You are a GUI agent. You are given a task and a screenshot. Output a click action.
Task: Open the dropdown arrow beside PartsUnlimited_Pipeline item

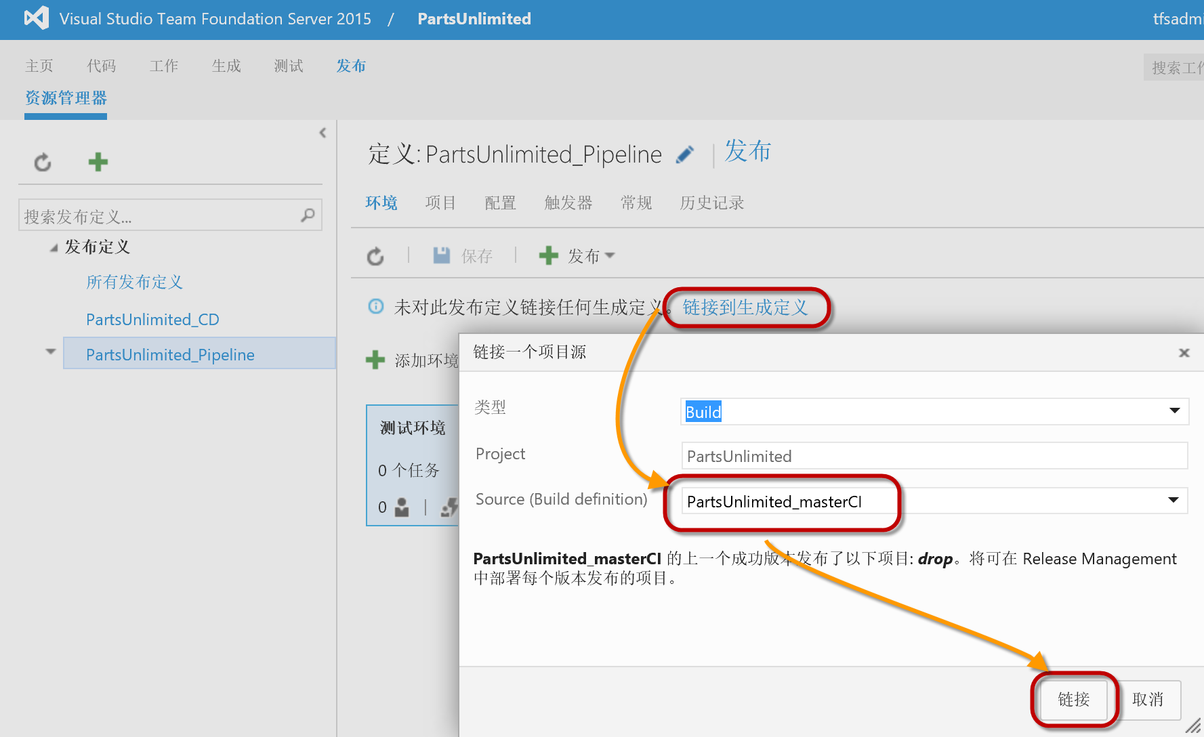[x=50, y=352]
